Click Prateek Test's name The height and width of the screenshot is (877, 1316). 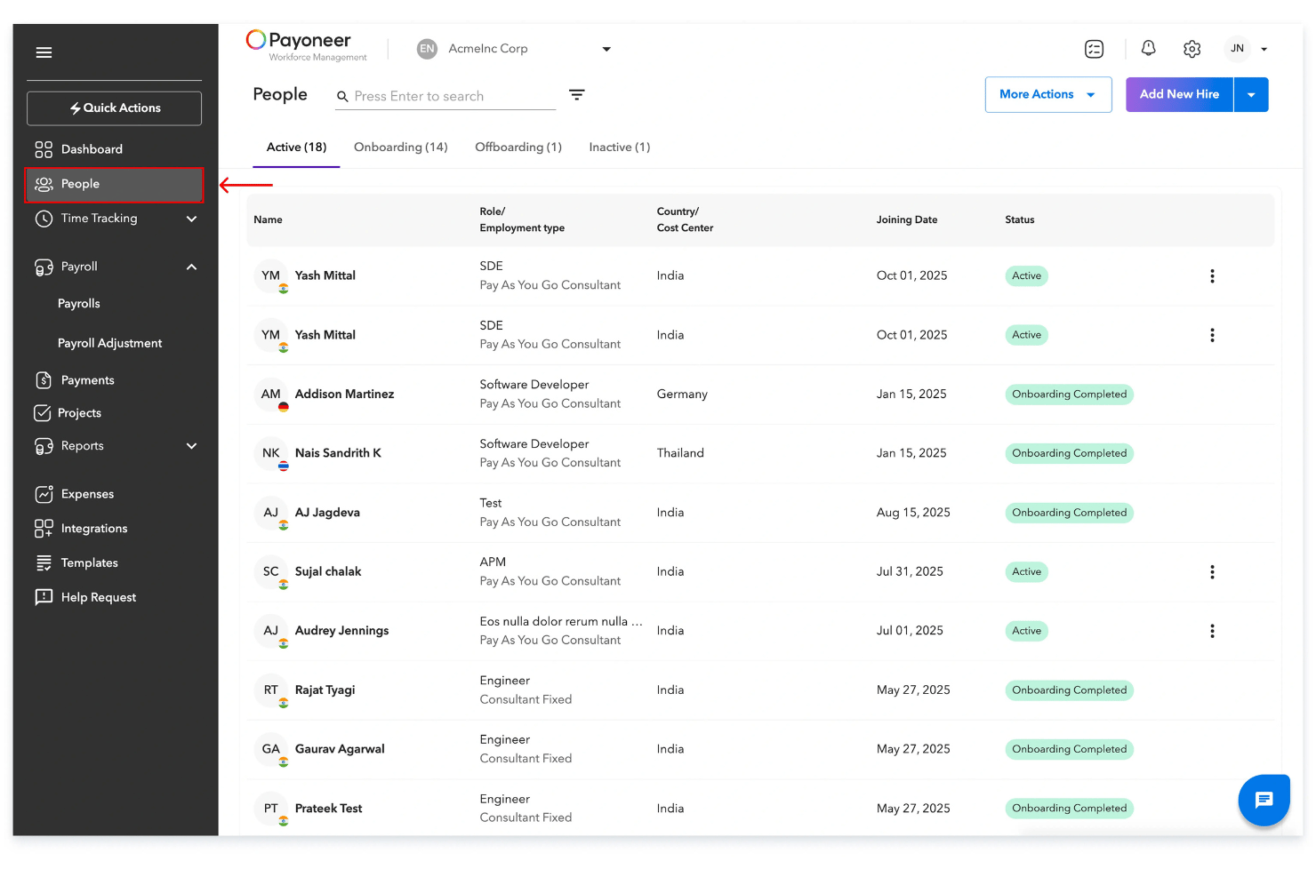point(328,809)
